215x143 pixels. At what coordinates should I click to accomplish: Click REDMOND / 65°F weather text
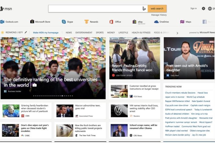pyautogui.click(x=14, y=32)
